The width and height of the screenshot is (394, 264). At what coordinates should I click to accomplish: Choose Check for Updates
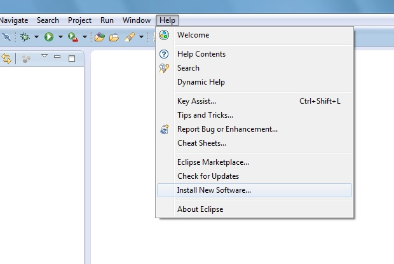pyautogui.click(x=208, y=176)
